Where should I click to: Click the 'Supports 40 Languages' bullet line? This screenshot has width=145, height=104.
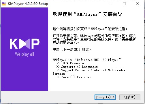pyautogui.click(x=77, y=67)
